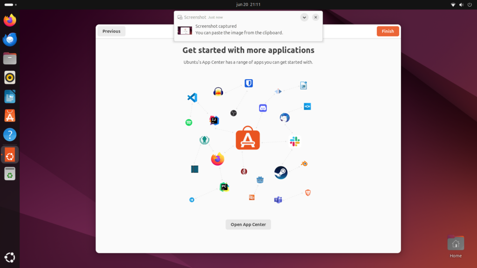
Task: Click the Blender icon
Action: (304, 163)
